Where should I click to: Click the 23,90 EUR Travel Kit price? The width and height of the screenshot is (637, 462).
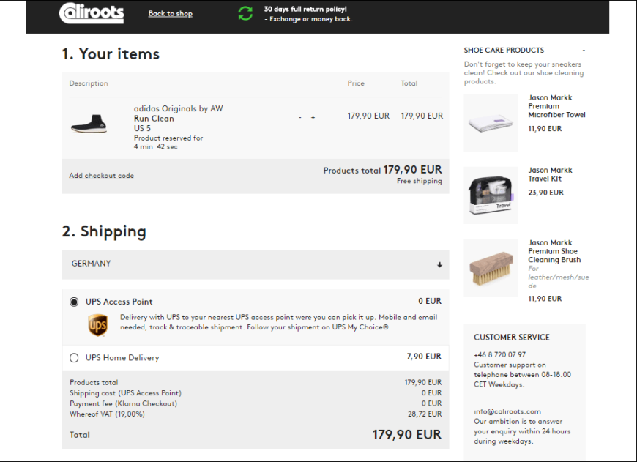pos(545,193)
